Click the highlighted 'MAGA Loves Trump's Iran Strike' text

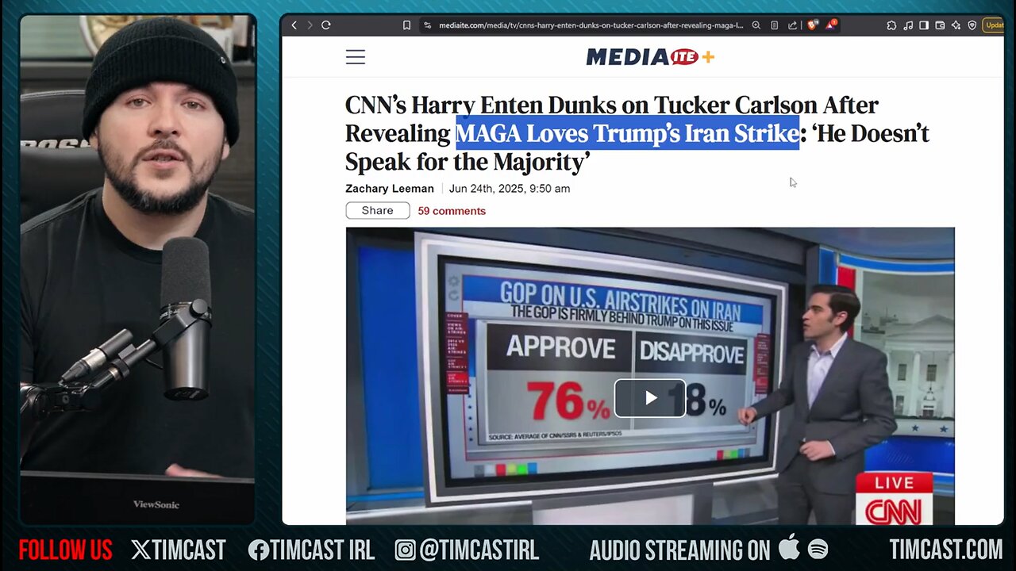tap(627, 133)
